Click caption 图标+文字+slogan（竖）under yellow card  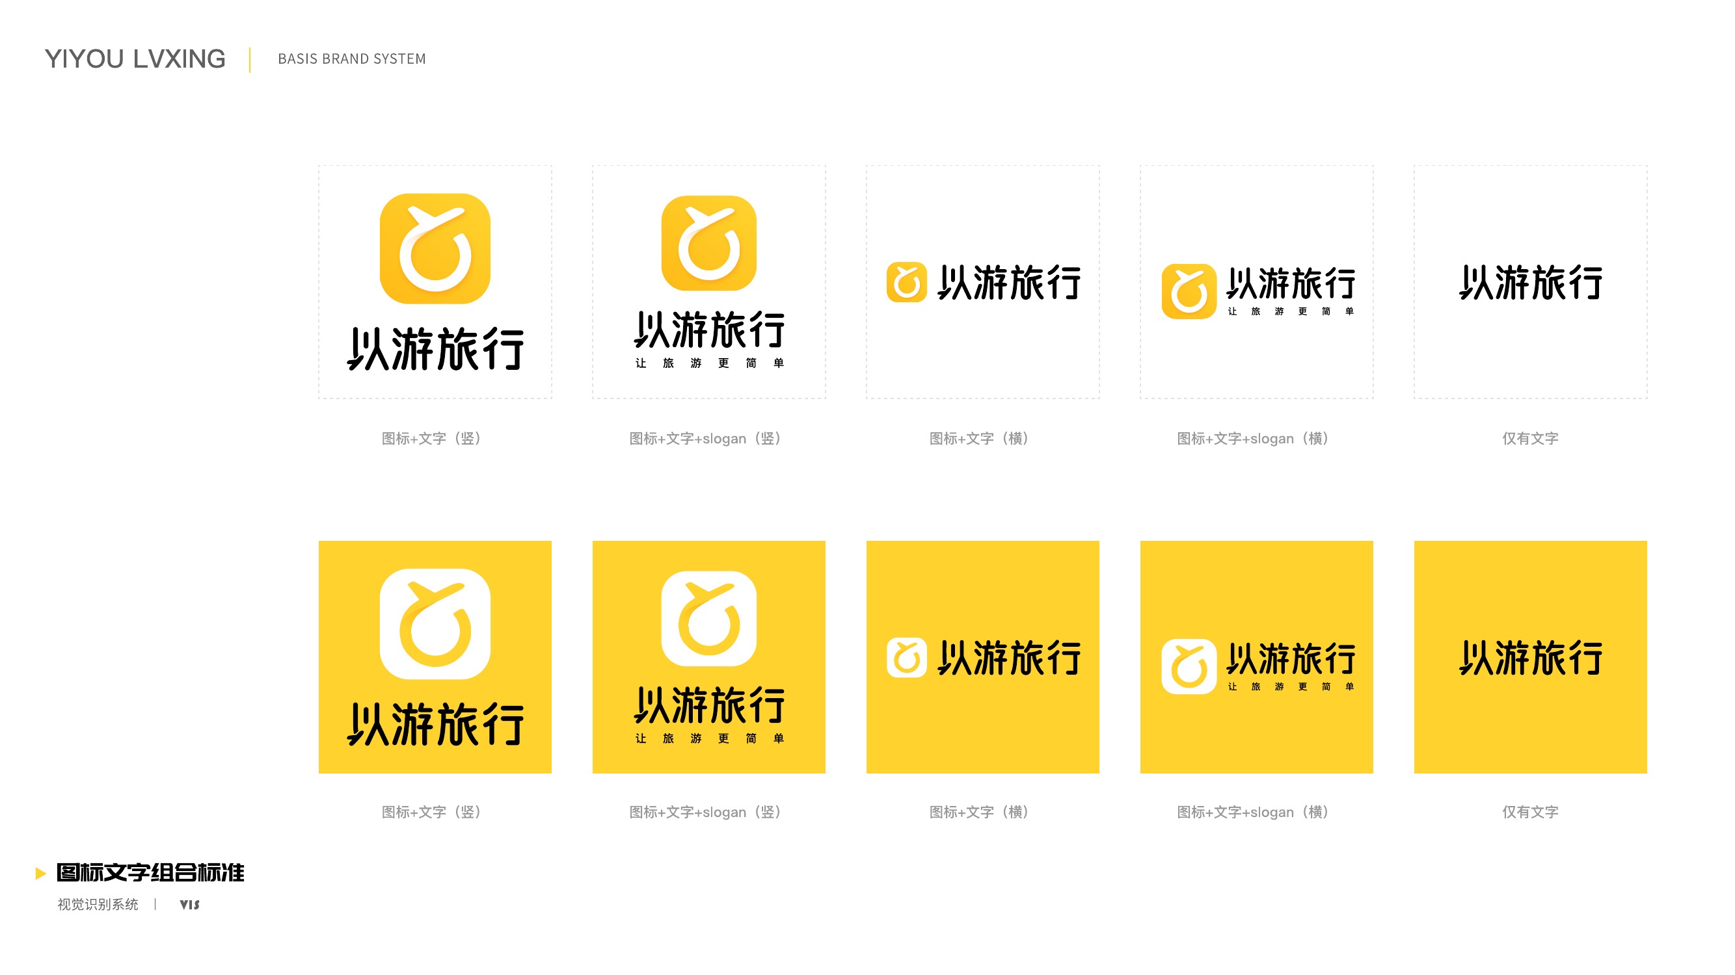click(x=705, y=812)
